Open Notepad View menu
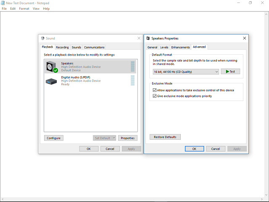Image resolution: width=269 pixels, height=202 pixels. tap(36, 8)
